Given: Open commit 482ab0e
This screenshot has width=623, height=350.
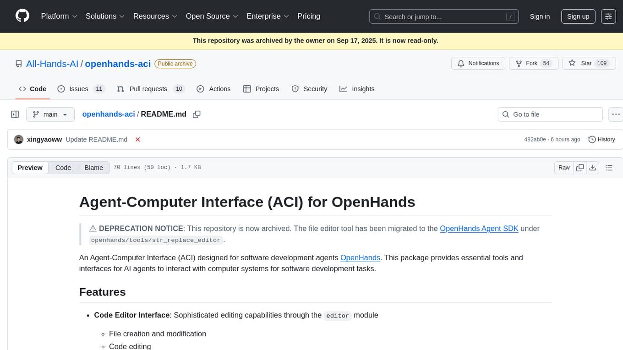Looking at the screenshot, I should pos(535,139).
